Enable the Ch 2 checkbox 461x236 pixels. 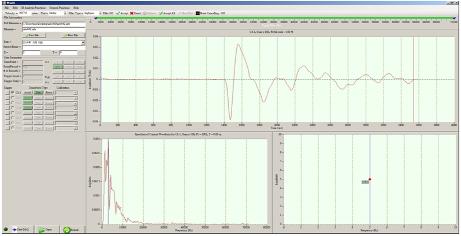(12, 98)
